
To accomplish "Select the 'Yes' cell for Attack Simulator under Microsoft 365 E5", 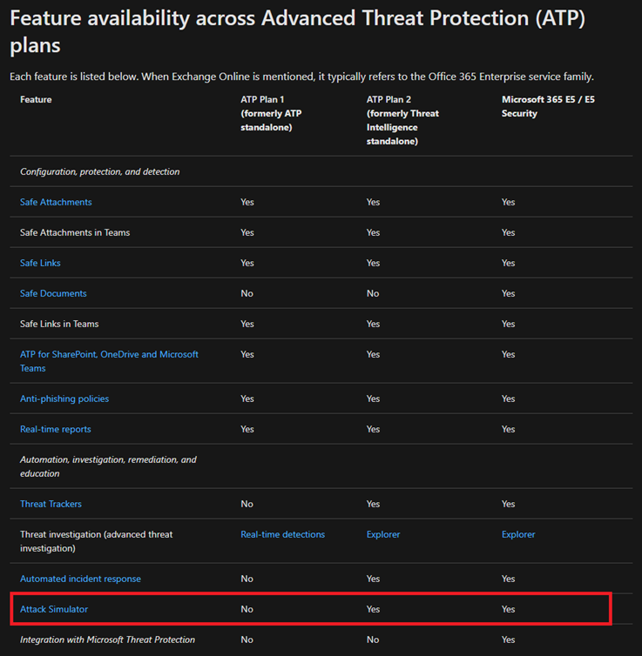I will tap(509, 610).
